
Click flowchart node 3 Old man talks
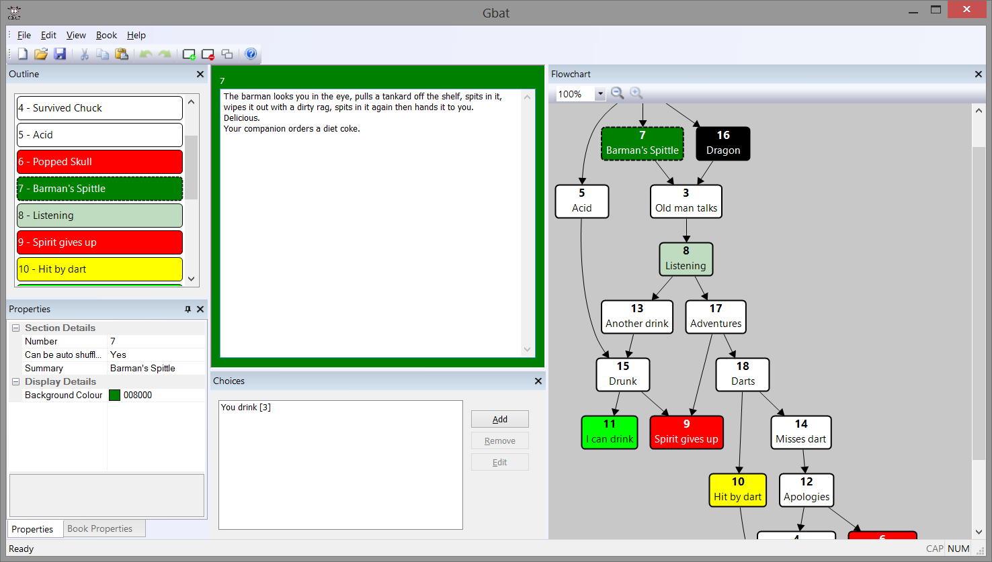pyautogui.click(x=686, y=201)
